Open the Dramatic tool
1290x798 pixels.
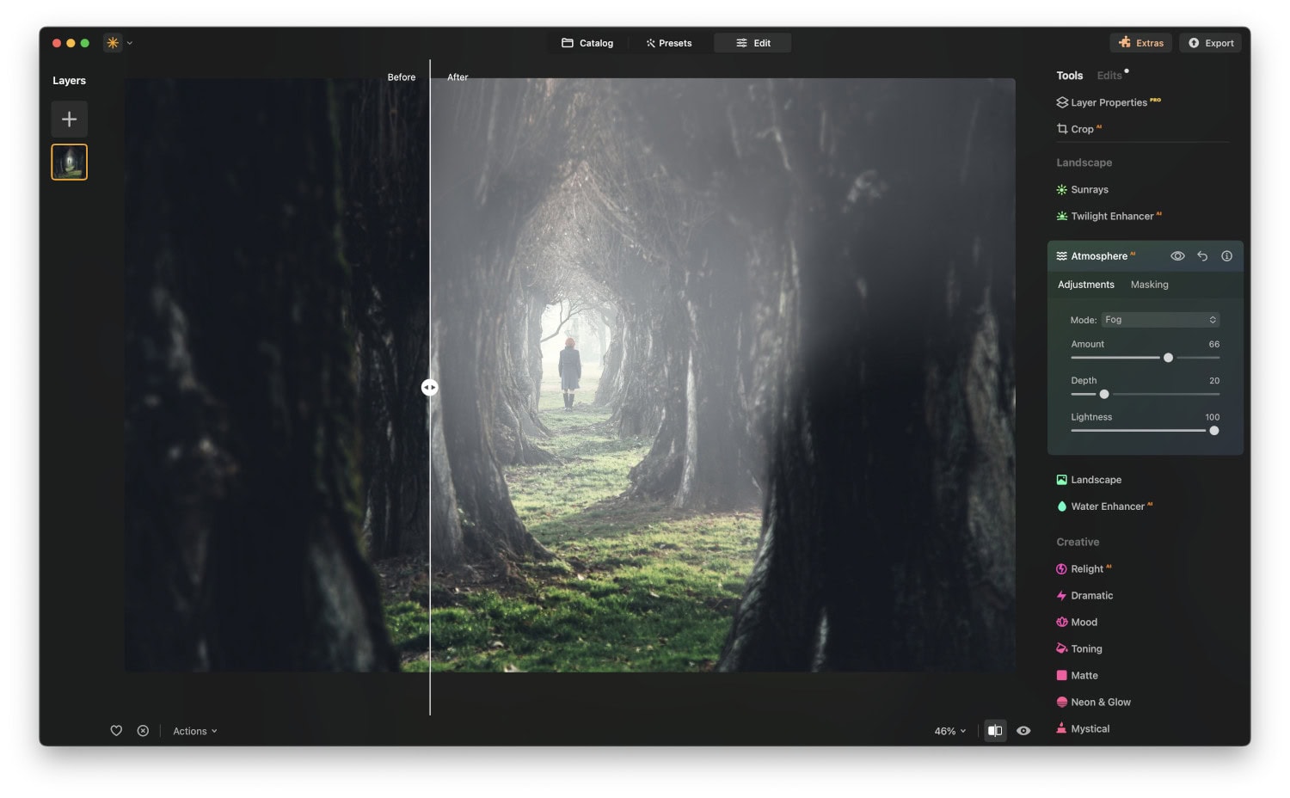coord(1090,595)
